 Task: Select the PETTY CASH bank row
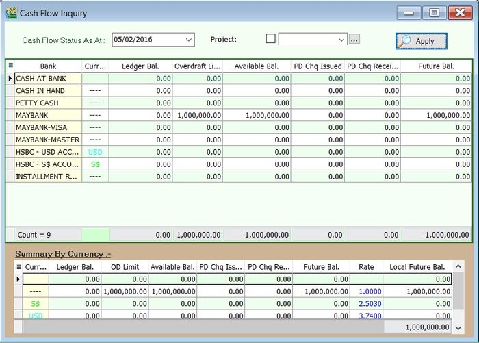(x=48, y=103)
